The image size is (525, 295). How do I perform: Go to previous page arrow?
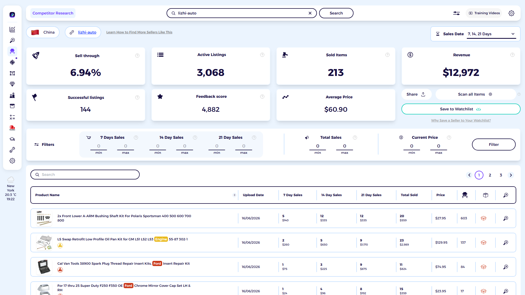(469, 175)
